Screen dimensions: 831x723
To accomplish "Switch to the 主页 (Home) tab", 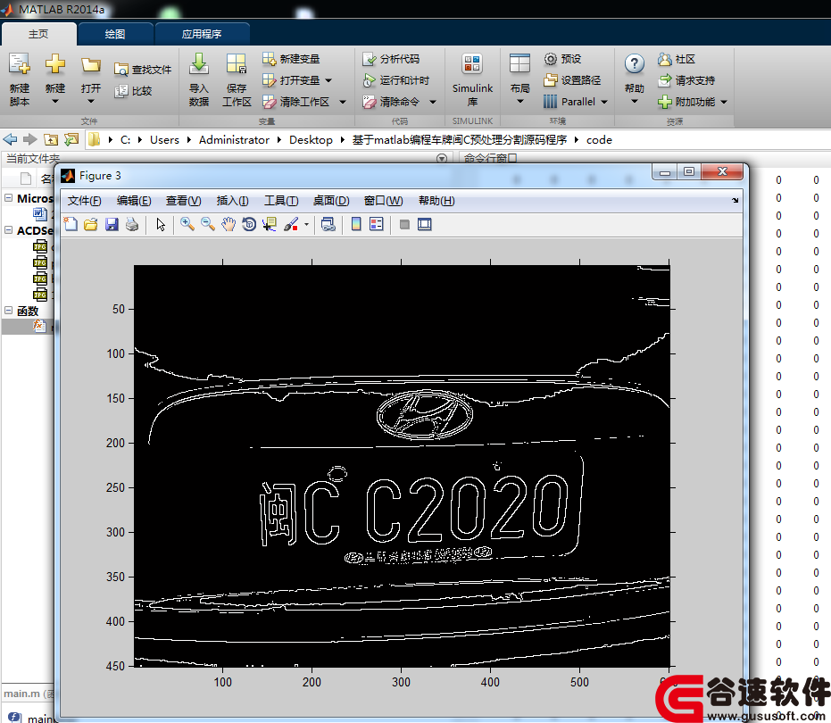I will click(x=38, y=34).
